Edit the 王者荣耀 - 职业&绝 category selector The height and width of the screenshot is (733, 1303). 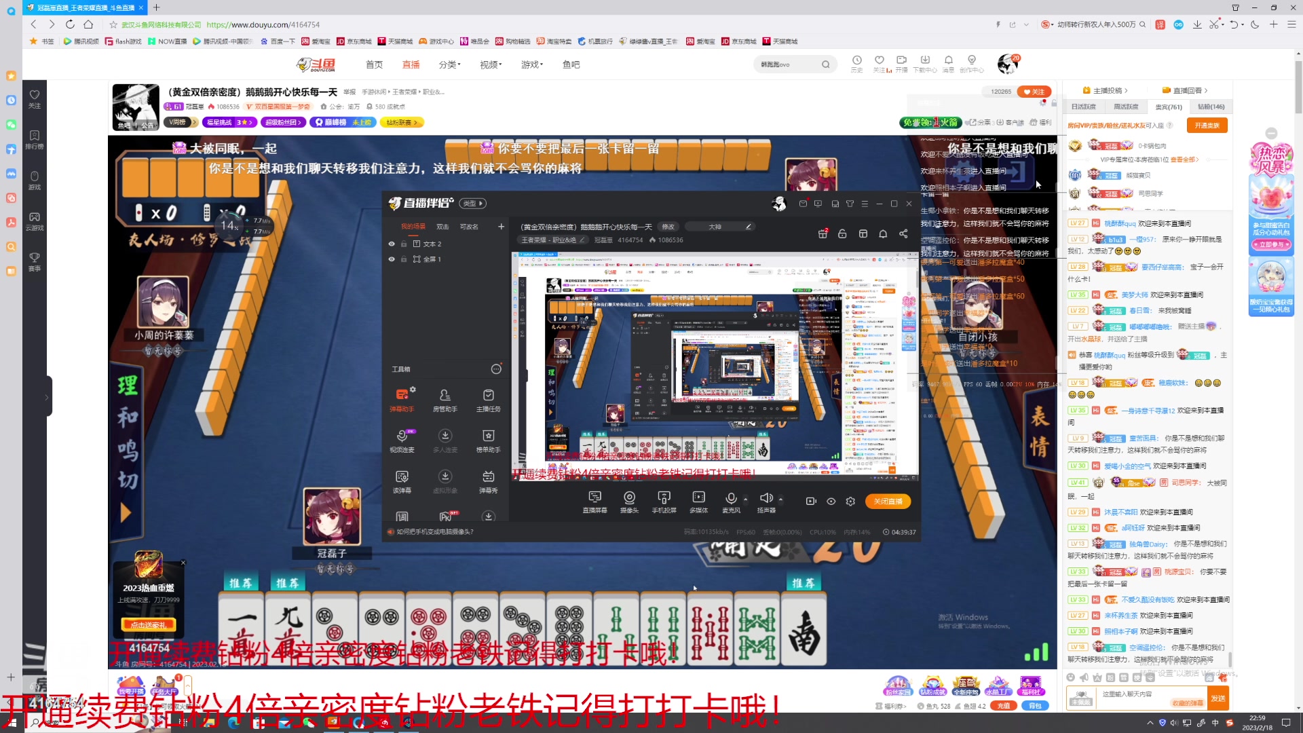point(553,240)
